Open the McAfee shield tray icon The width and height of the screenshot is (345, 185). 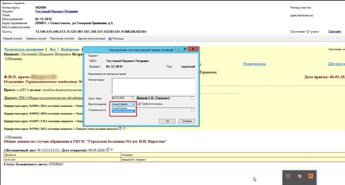pyautogui.click(x=288, y=176)
